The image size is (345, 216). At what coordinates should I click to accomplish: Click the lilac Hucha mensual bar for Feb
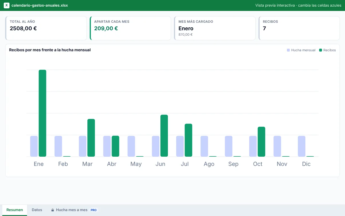click(58, 146)
